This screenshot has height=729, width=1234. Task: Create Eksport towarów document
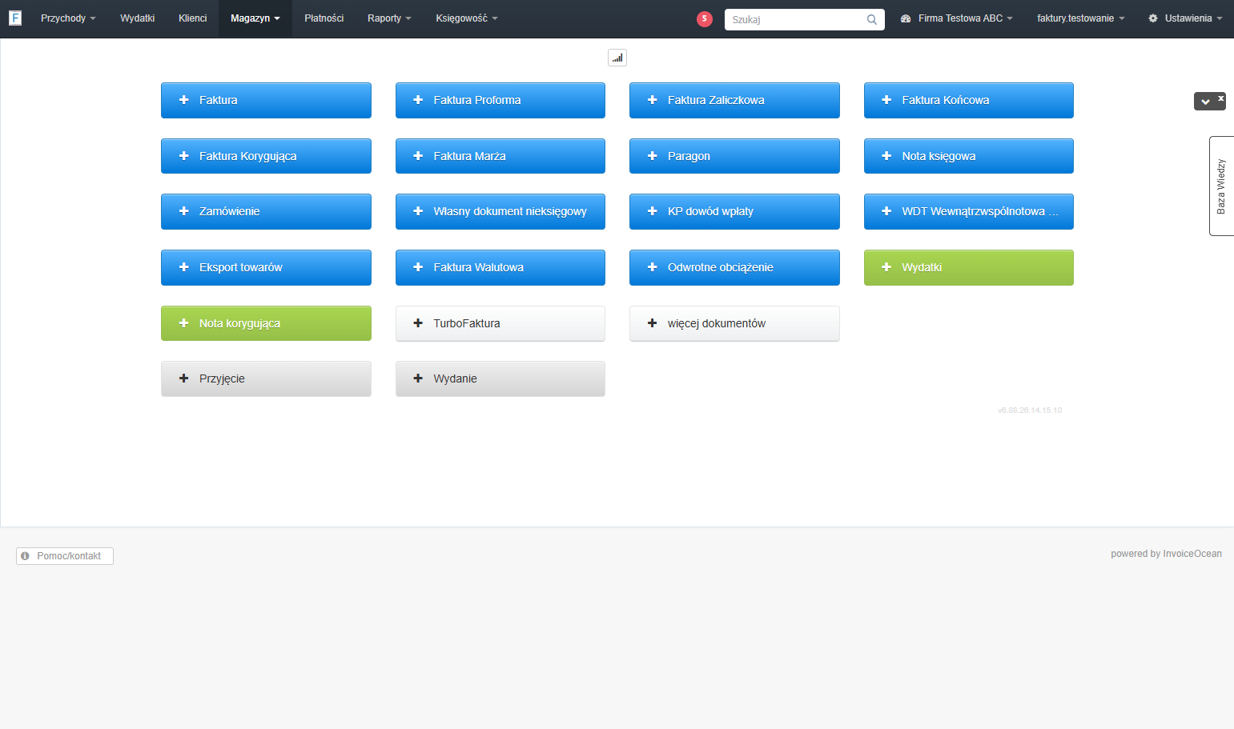pyautogui.click(x=266, y=267)
